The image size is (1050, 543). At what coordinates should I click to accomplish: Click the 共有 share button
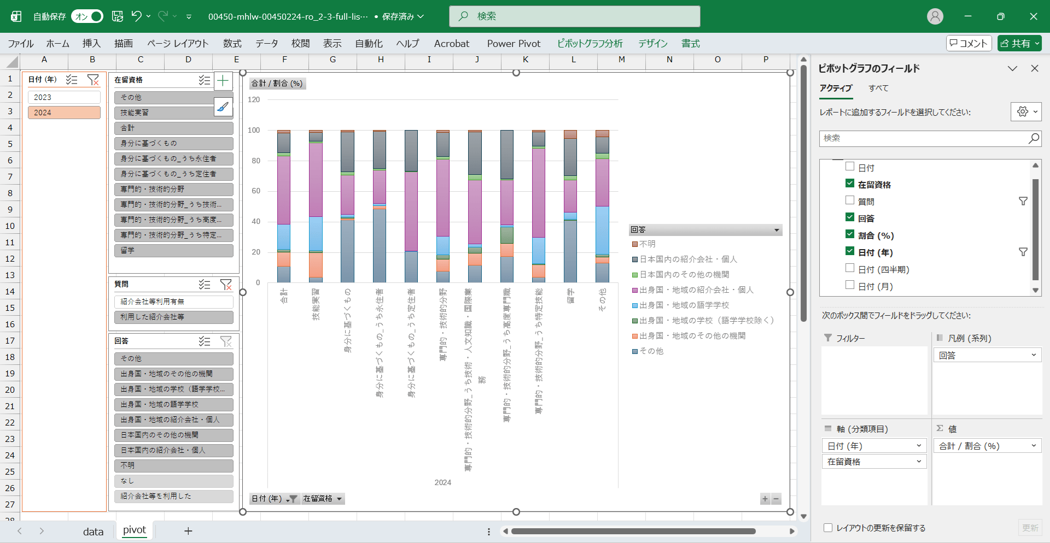(x=1019, y=43)
